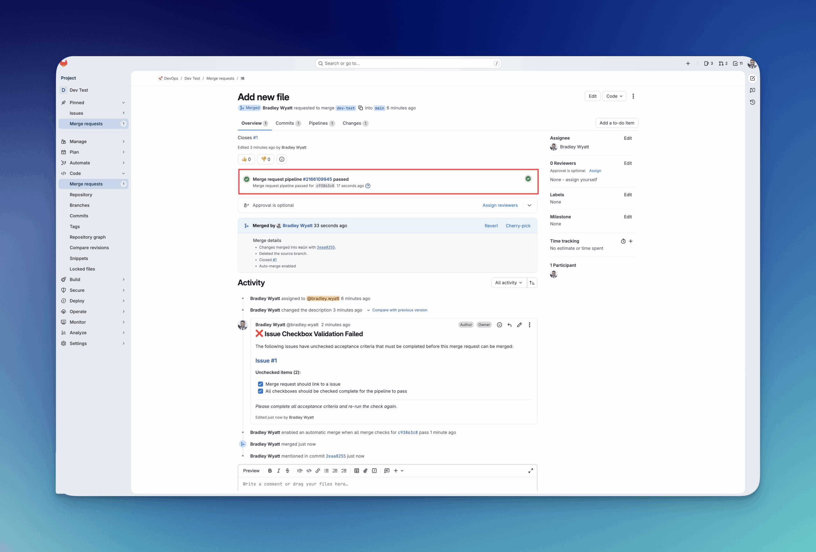
Task: Insert a checklist via comment toolbar
Action: pyautogui.click(x=344, y=470)
